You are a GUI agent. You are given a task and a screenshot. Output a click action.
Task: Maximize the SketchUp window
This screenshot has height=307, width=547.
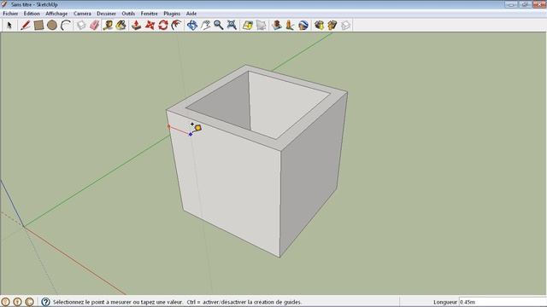(525, 4)
